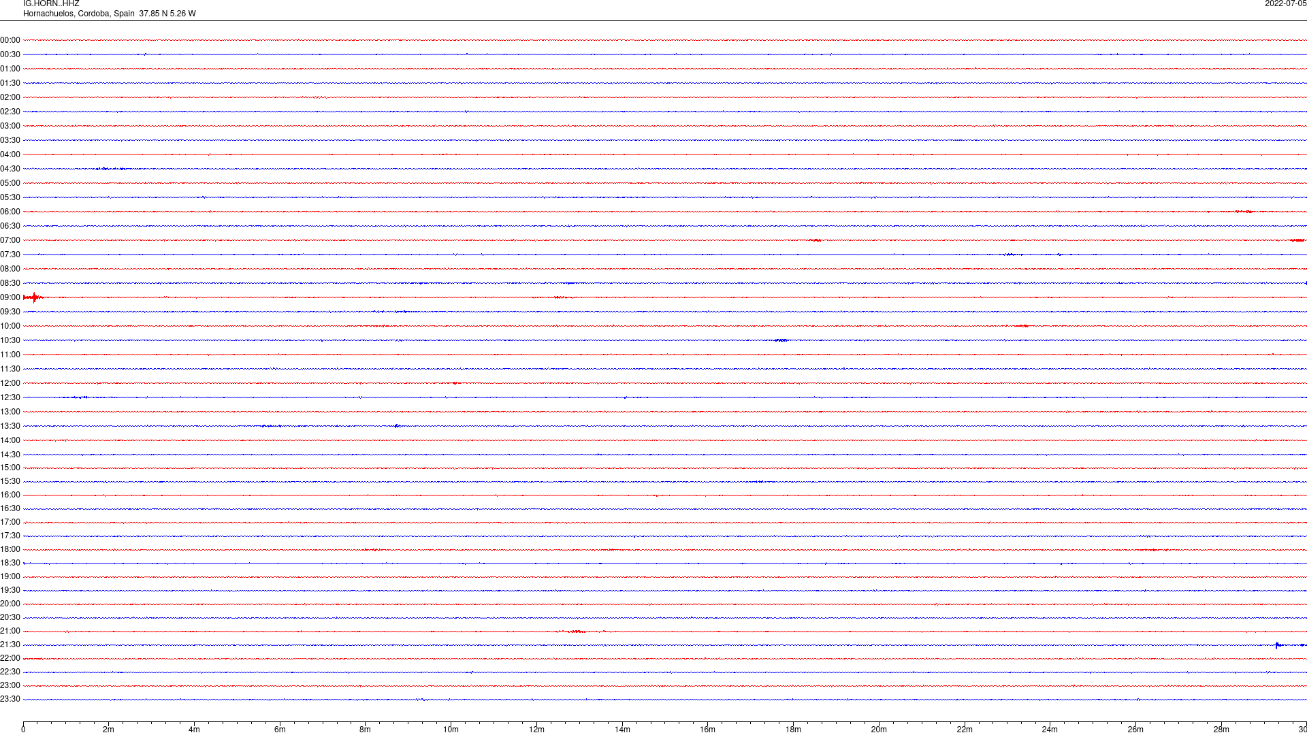Select the 20:00 trace time label

10,604
